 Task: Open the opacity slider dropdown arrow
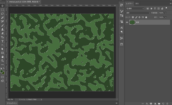(x=166, y=13)
